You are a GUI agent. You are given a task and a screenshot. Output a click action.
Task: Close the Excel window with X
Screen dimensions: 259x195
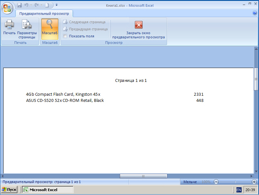pos(255,4)
